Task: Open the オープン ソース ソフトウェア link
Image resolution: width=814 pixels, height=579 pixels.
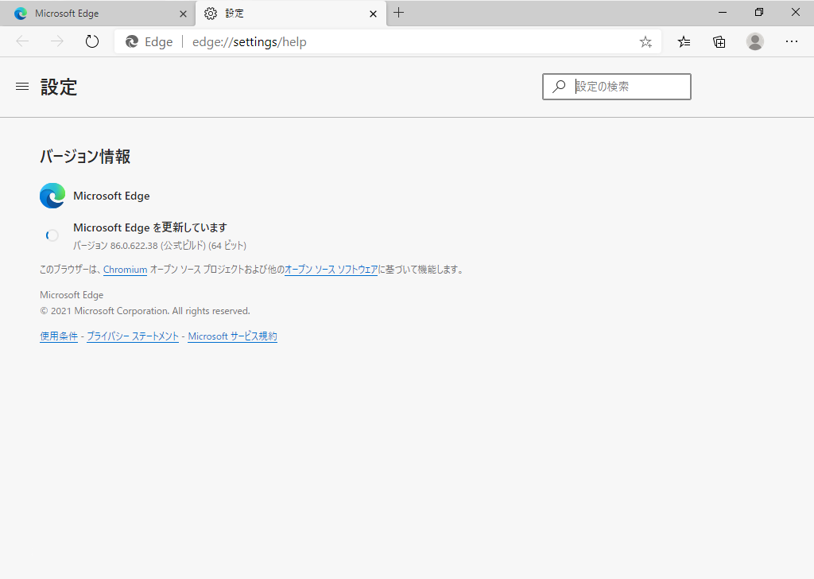Action: [331, 270]
